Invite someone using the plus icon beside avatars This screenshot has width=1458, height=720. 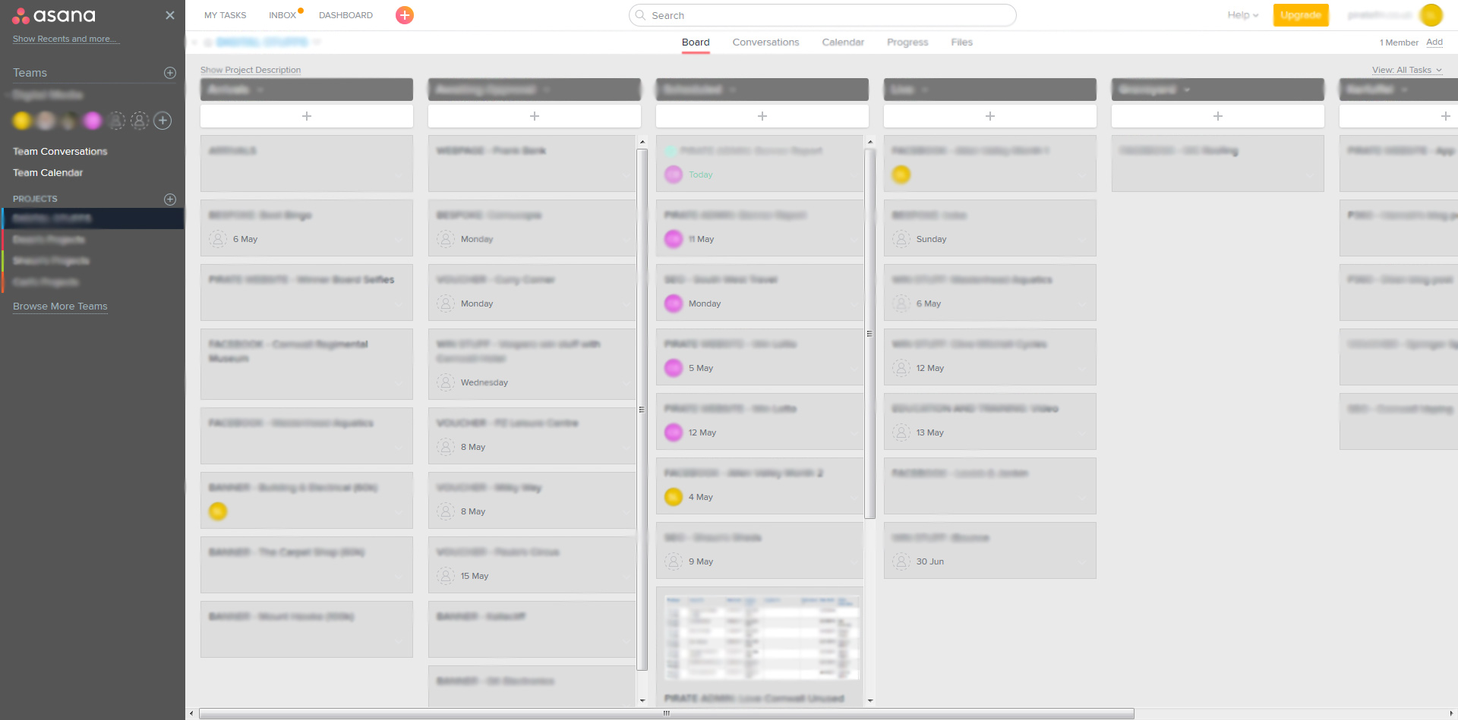coord(162,121)
